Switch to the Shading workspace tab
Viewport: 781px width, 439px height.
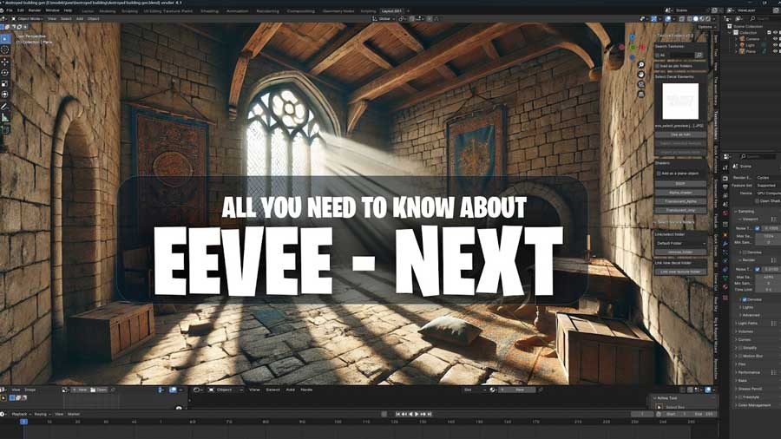coord(209,10)
